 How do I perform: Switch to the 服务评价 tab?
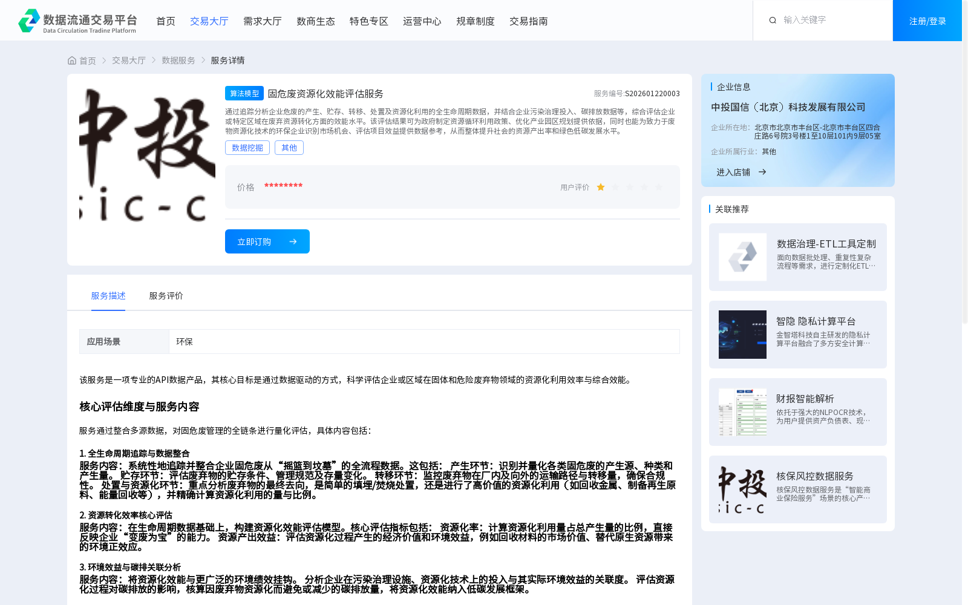[166, 296]
